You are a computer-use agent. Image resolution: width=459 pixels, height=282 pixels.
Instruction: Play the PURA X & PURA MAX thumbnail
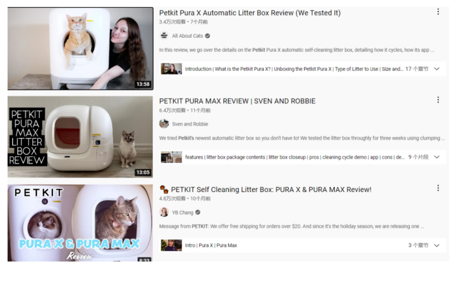(x=80, y=223)
